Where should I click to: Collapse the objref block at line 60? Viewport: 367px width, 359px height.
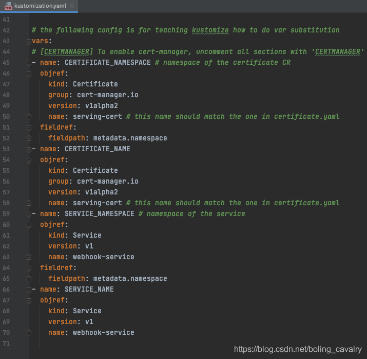coord(29,225)
